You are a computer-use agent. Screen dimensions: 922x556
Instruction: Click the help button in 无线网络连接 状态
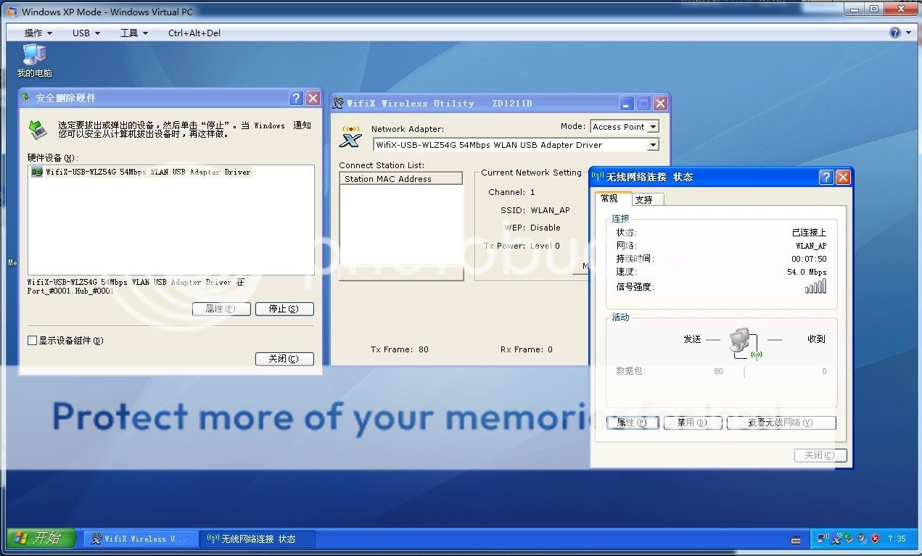(x=826, y=177)
